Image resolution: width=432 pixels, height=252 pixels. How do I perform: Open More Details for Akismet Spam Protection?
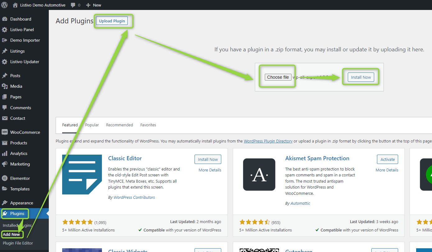click(387, 170)
